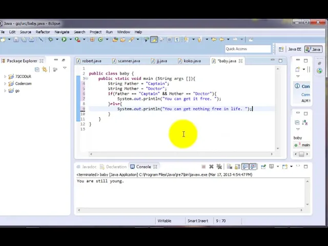Toggle Scroll Lock in the Console
This screenshot has height=246, width=328.
point(237,167)
